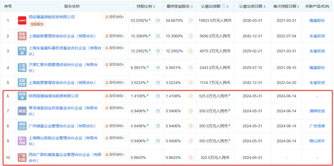
Task: Sort by 持股比例 column
Action: tap(154, 6)
